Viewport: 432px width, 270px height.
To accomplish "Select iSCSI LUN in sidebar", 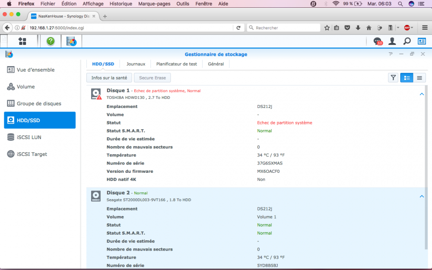I will point(40,137).
